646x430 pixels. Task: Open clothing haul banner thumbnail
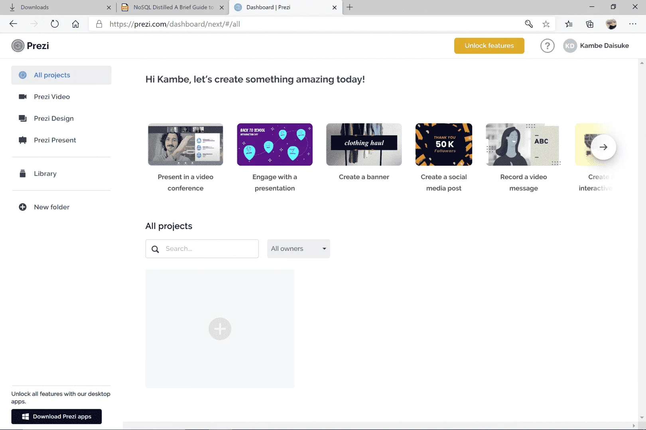364,145
